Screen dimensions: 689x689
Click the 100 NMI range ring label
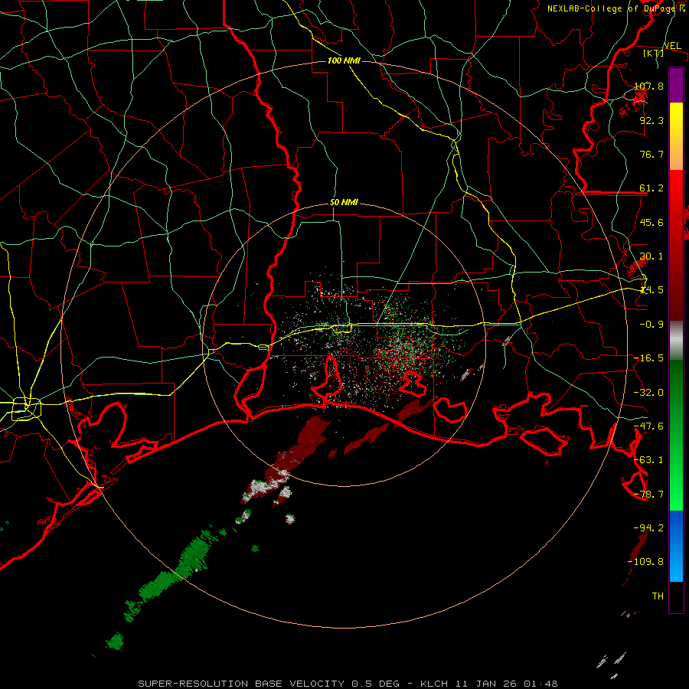point(344,60)
